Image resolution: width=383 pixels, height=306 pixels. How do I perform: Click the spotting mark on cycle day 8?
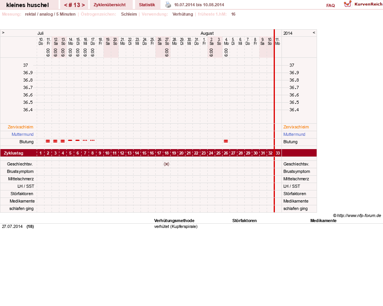92,141
